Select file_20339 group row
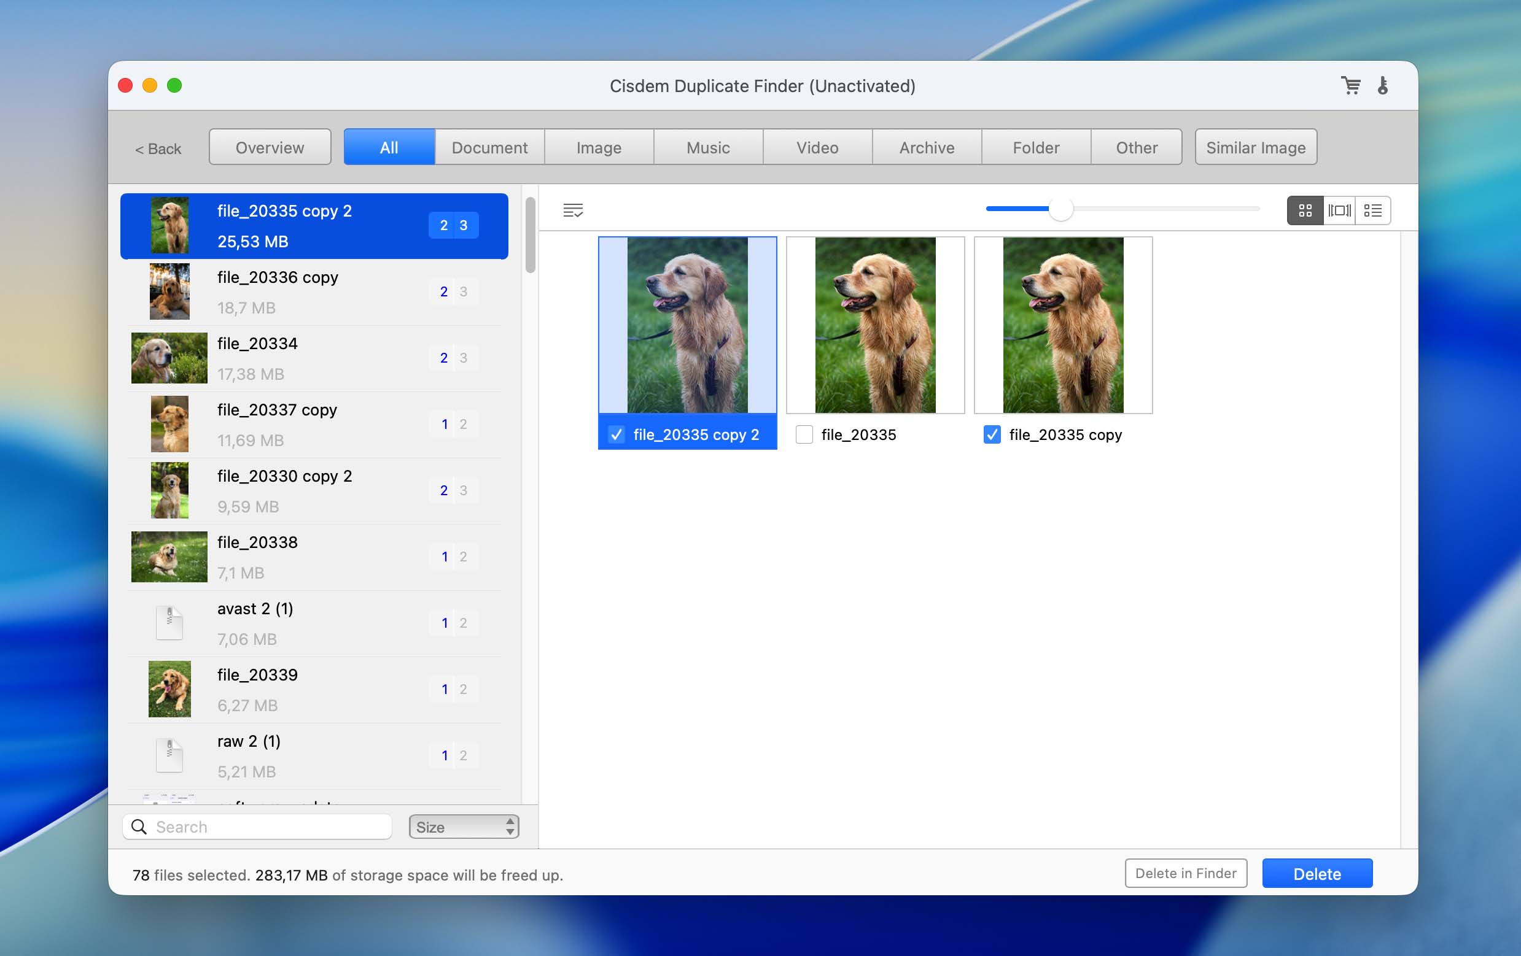Screen dimensions: 1521x956 tap(314, 690)
